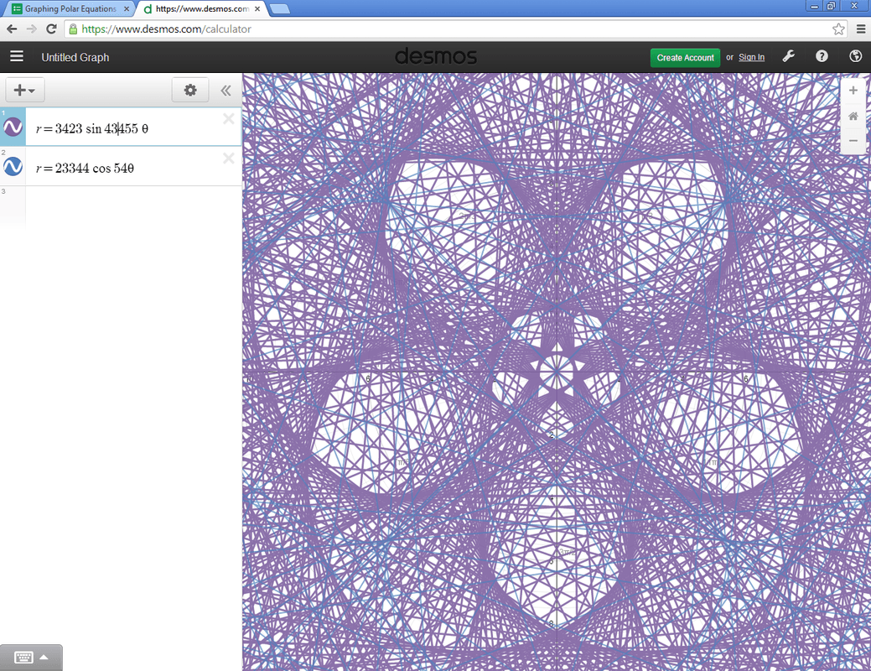Click the Sign In link
The width and height of the screenshot is (871, 671).
tap(751, 57)
